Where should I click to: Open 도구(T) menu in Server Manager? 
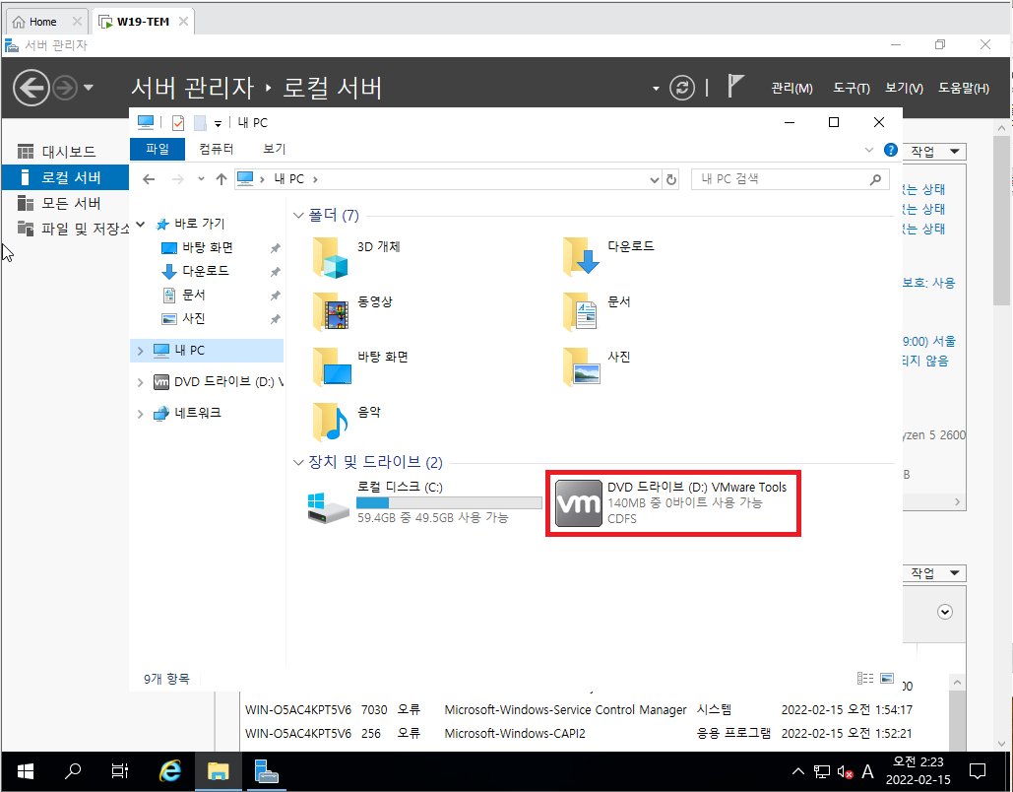(x=851, y=88)
